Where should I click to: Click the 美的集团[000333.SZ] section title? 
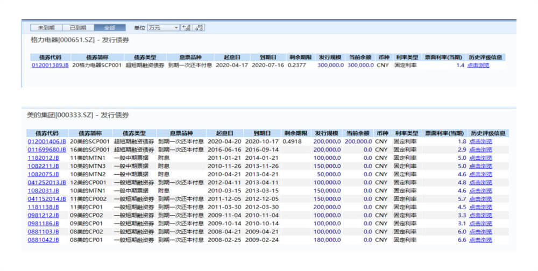click(x=78, y=115)
